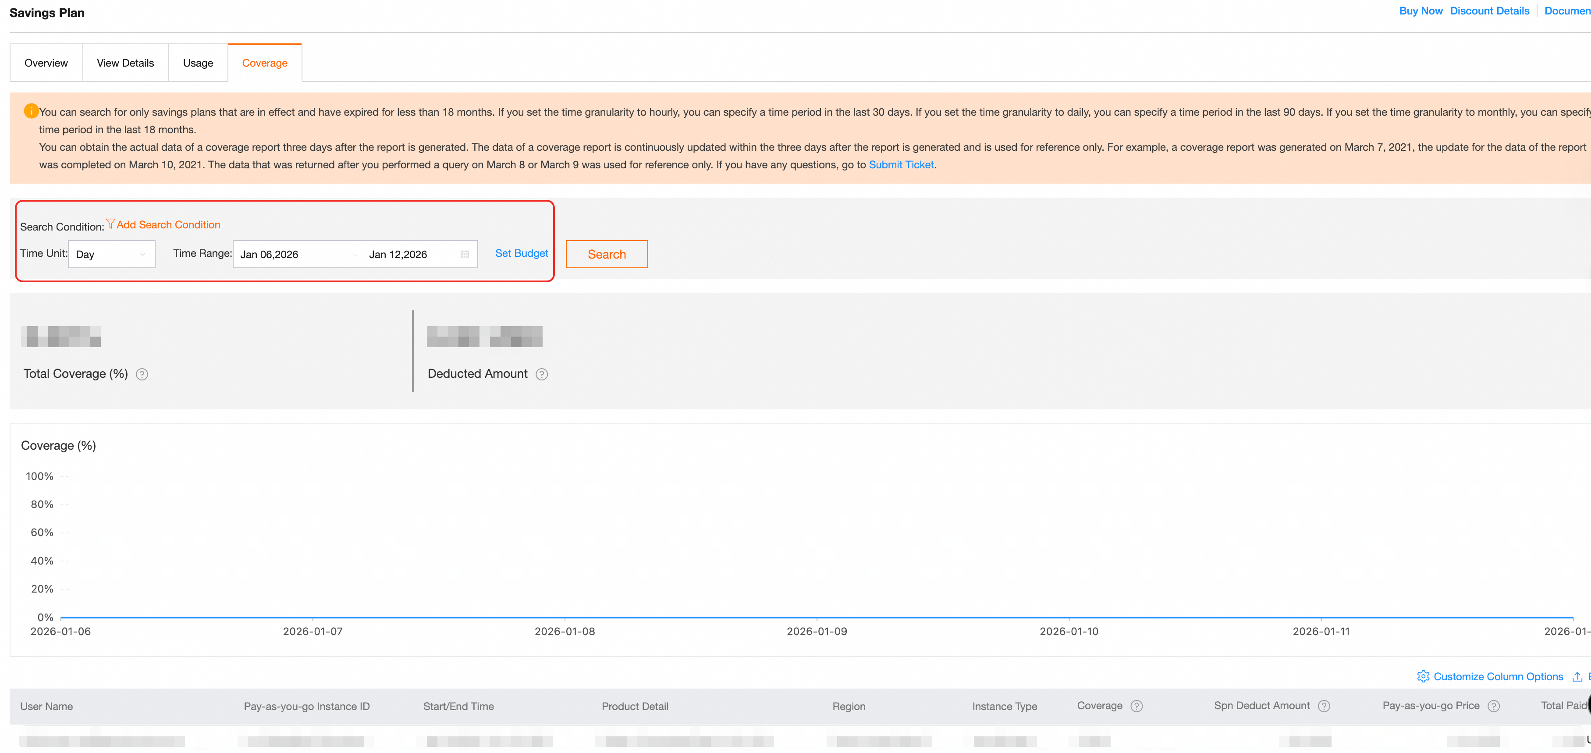Click the Deducted Amount help question icon
Viewport: 1591px width, 753px height.
542,374
